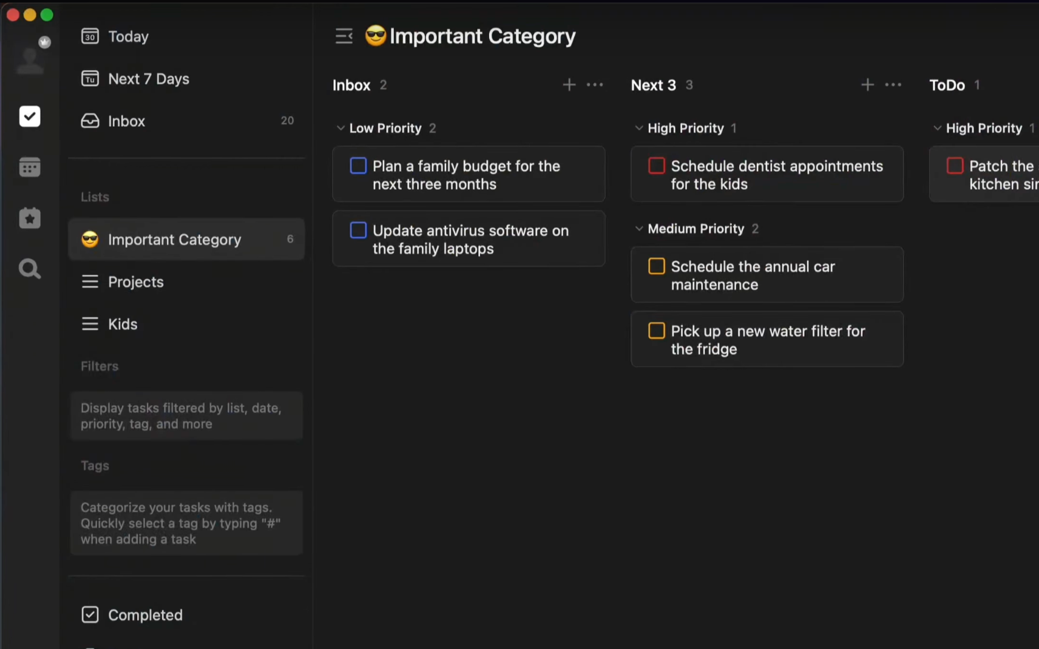Check off Plan a family budget task
The width and height of the screenshot is (1039, 649).
358,166
